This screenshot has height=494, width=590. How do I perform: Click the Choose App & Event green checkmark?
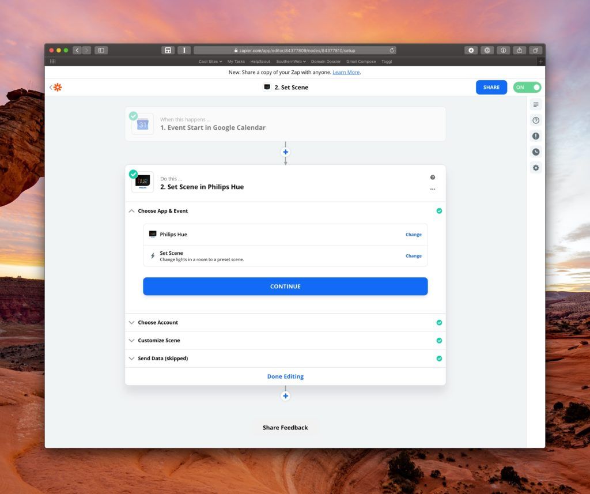[x=439, y=211]
